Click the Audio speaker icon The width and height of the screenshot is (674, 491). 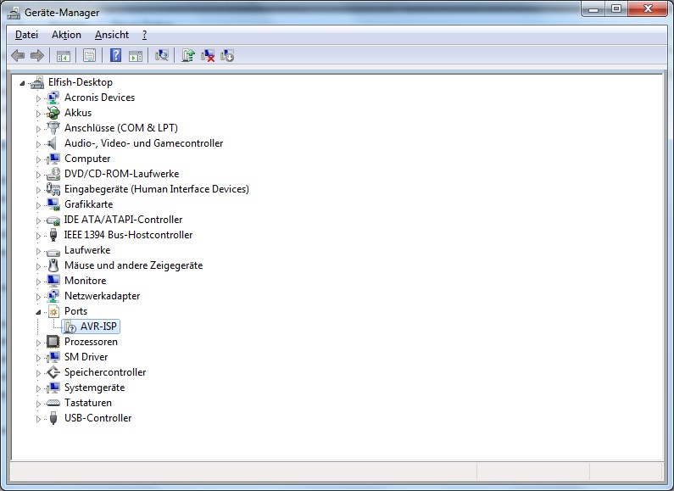[x=53, y=143]
